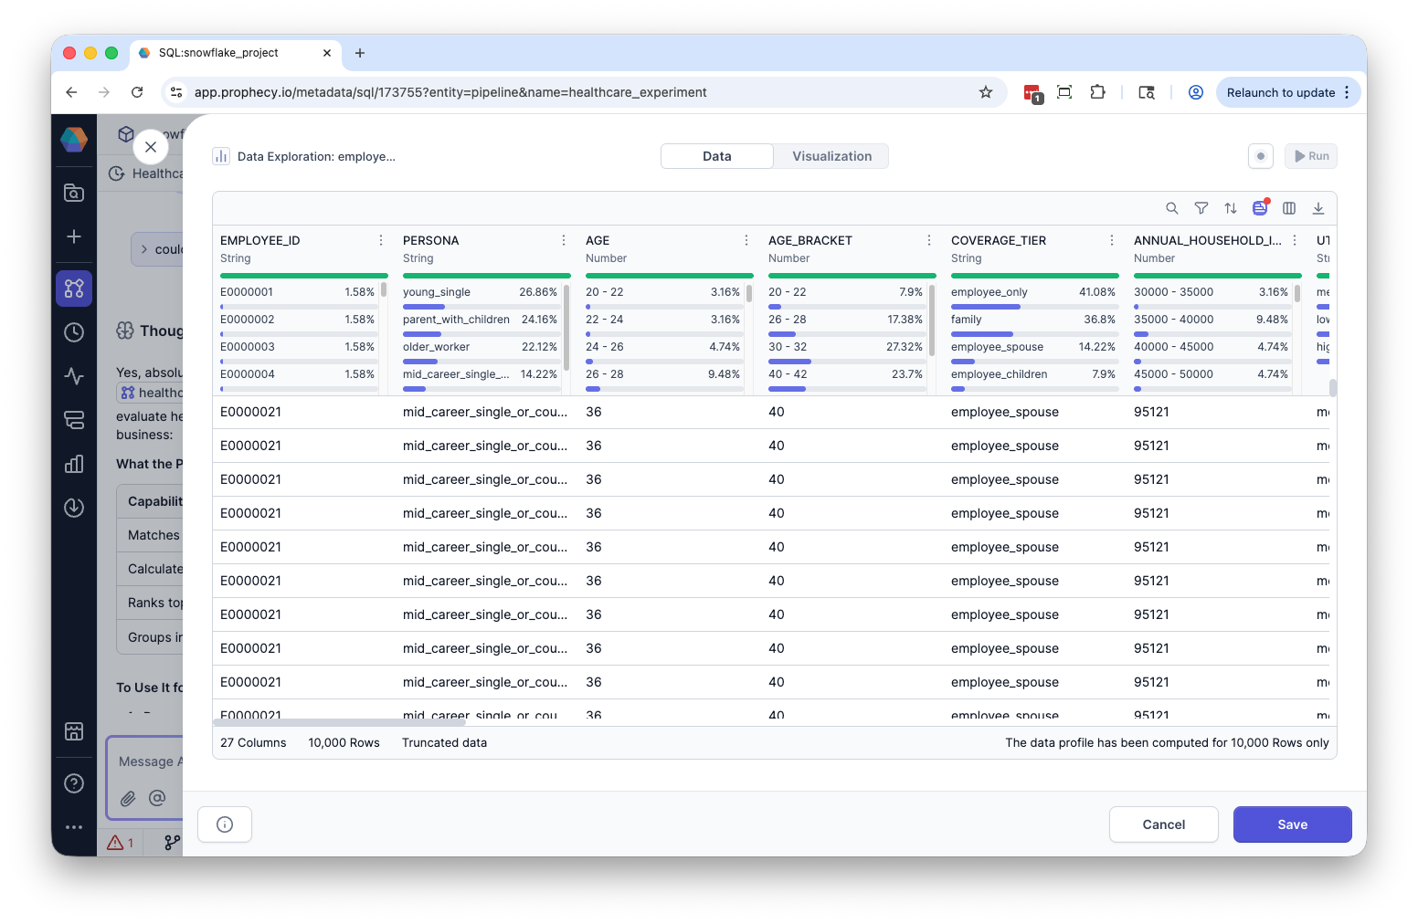1418x924 pixels.
Task: Click the 30000 - 35000 income range
Action: point(1174,292)
